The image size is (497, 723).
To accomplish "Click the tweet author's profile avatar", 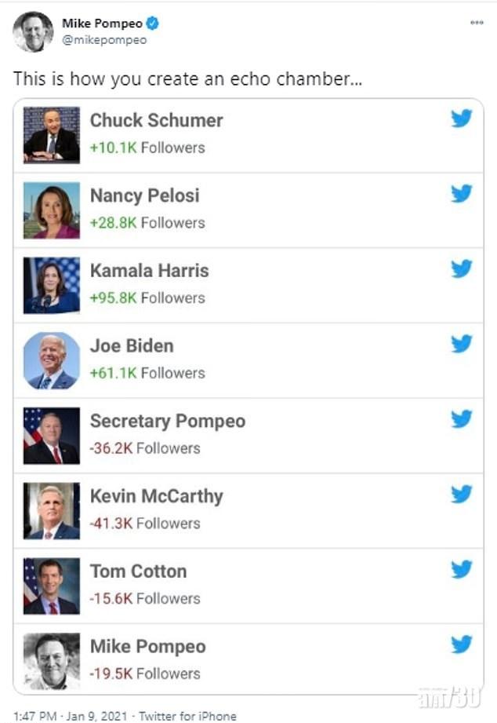I will pos(33,31).
